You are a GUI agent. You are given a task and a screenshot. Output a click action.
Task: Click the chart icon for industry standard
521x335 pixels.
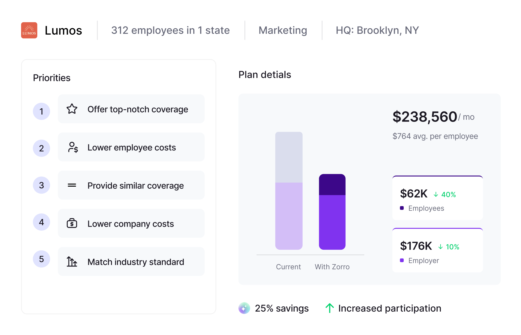pos(72,262)
